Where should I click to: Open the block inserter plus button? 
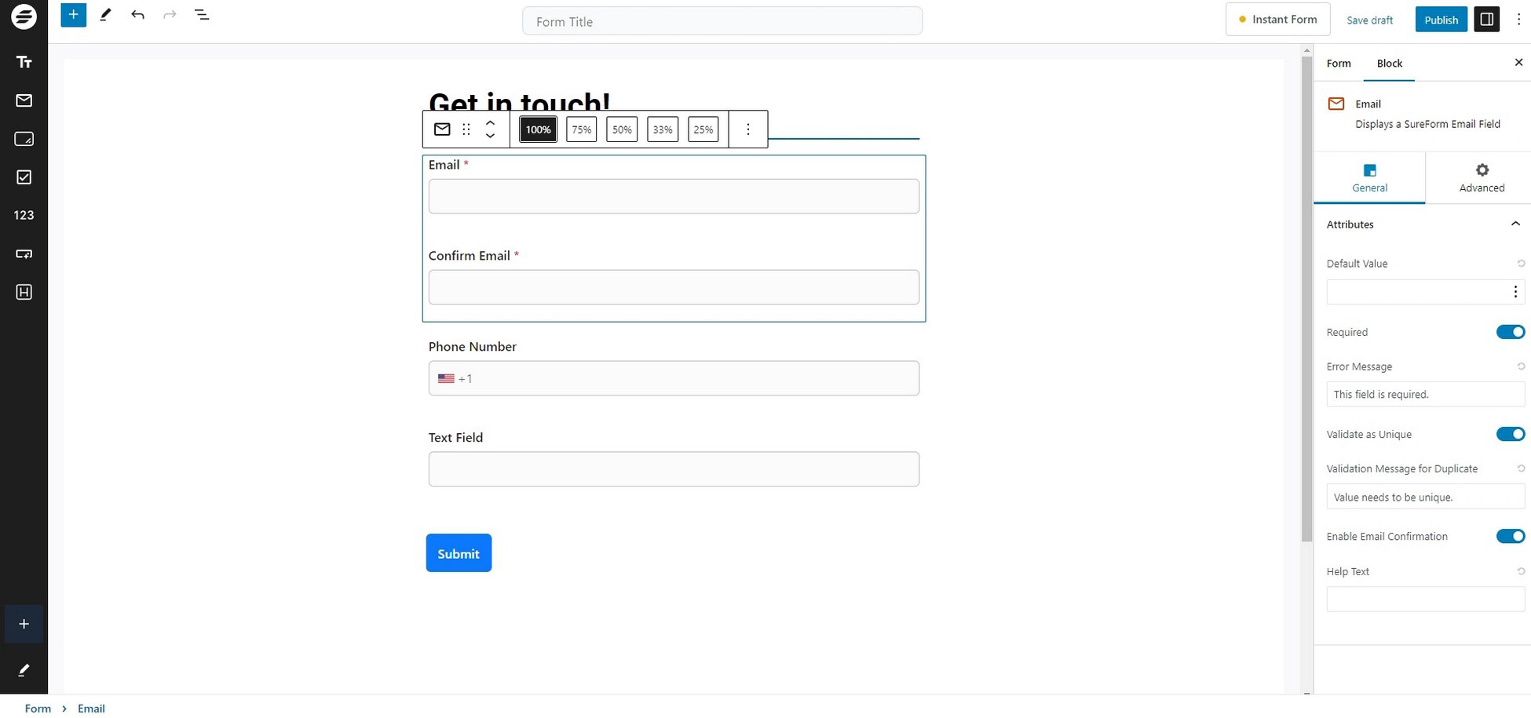click(x=73, y=15)
